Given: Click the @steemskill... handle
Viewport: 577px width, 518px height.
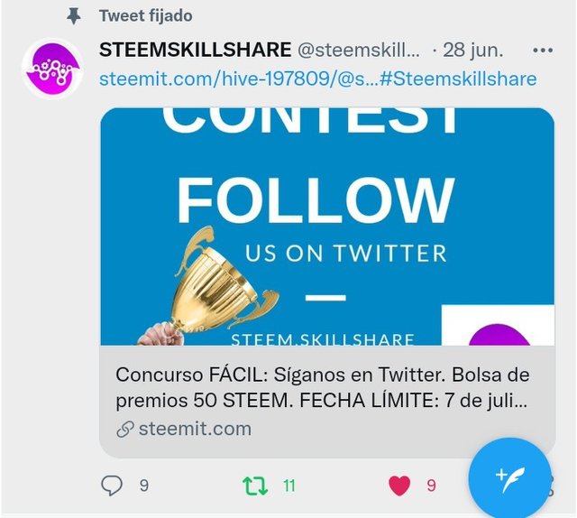Looking at the screenshot, I should click(359, 51).
